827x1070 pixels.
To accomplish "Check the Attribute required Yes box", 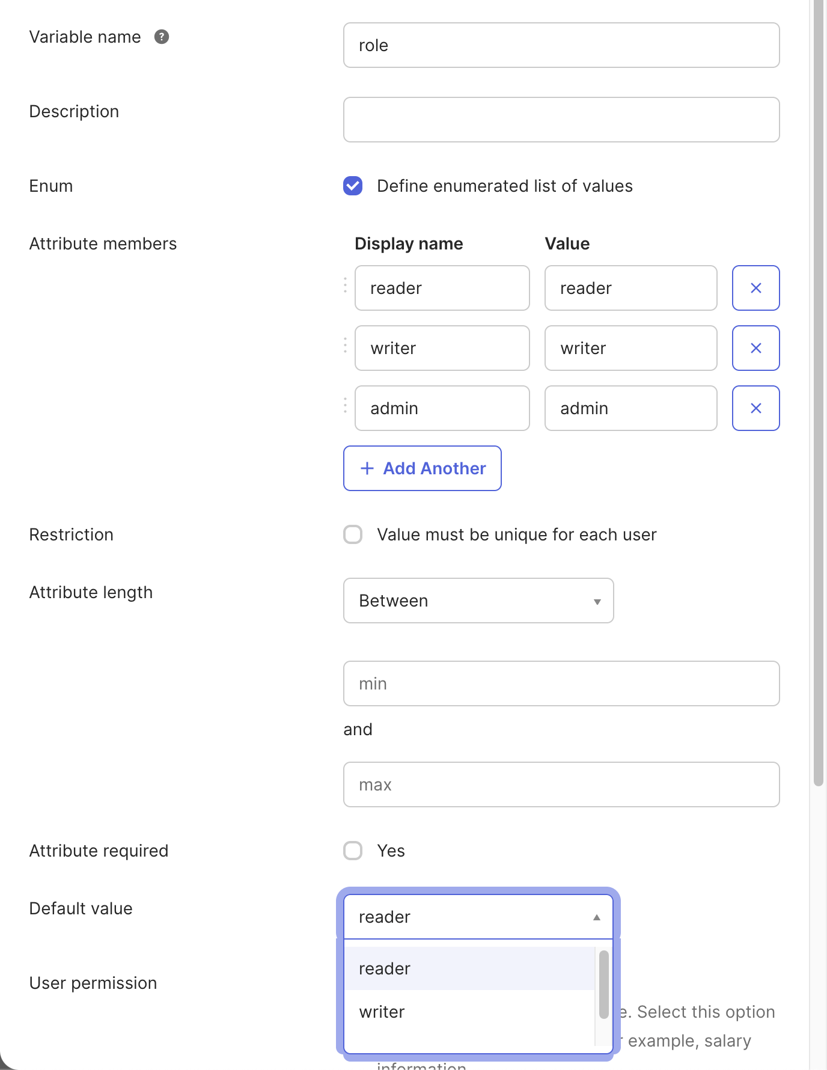I will (x=353, y=851).
